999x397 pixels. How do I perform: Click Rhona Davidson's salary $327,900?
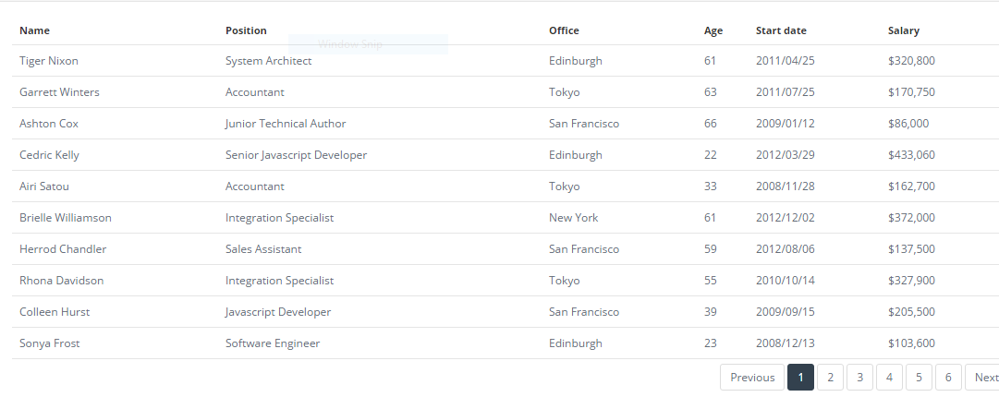(x=911, y=281)
